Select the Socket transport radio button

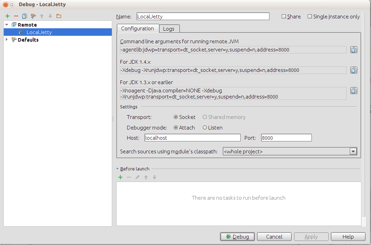tap(176, 117)
